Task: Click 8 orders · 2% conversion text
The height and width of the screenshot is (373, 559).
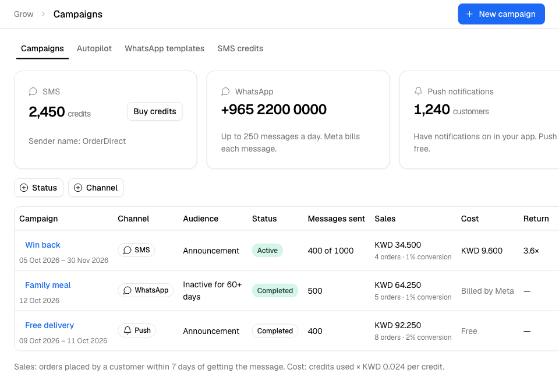Action: pyautogui.click(x=413, y=337)
